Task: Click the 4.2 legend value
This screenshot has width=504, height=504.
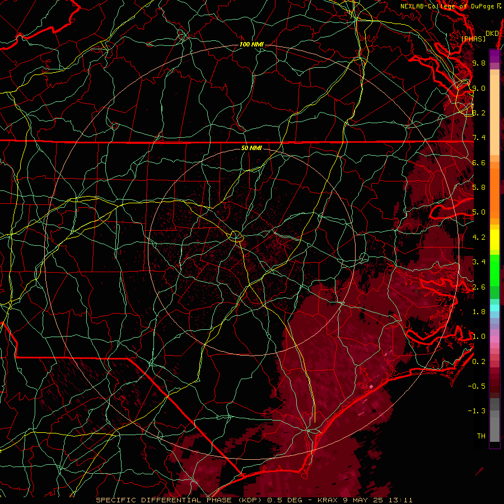Action: coord(479,237)
